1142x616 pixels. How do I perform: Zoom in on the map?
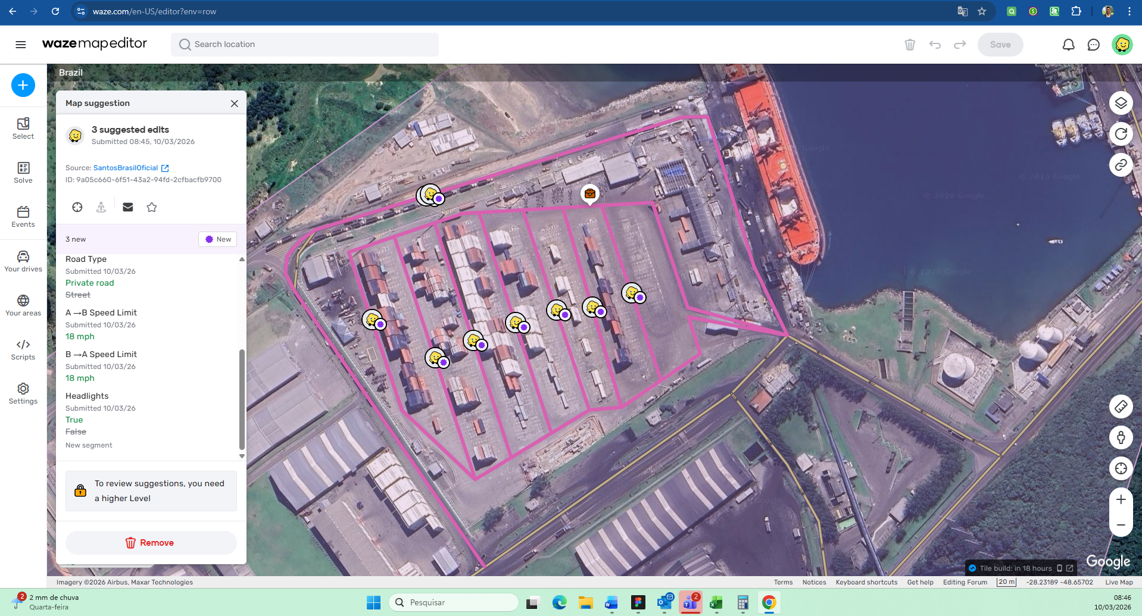tap(1121, 499)
